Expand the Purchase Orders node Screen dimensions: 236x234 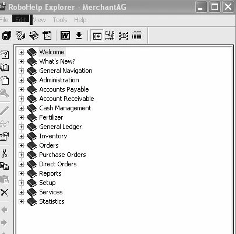tap(21, 155)
